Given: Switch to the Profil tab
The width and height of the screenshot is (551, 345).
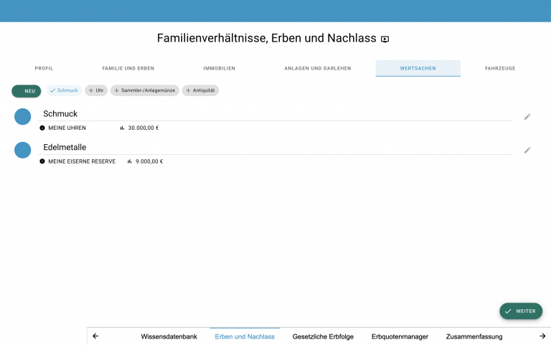Looking at the screenshot, I should [x=44, y=68].
